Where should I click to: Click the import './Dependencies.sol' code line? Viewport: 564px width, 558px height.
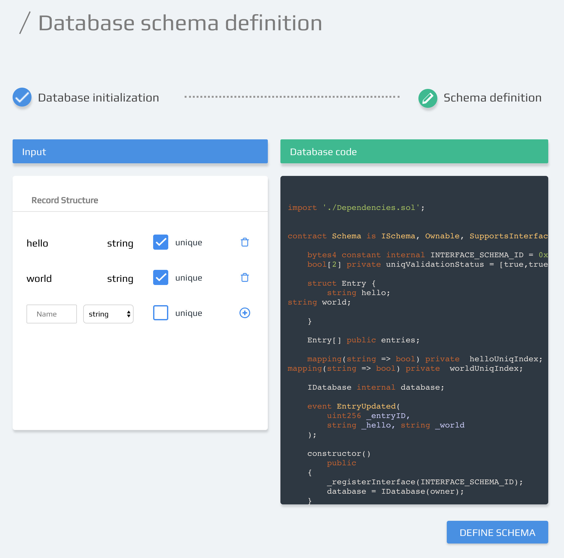[x=356, y=207]
